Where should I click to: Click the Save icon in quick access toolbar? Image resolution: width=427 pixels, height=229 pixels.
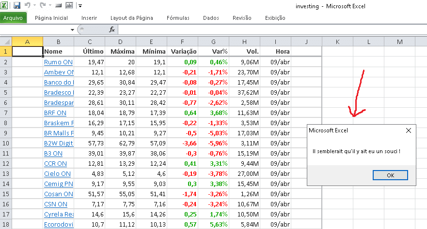pyautogui.click(x=17, y=6)
